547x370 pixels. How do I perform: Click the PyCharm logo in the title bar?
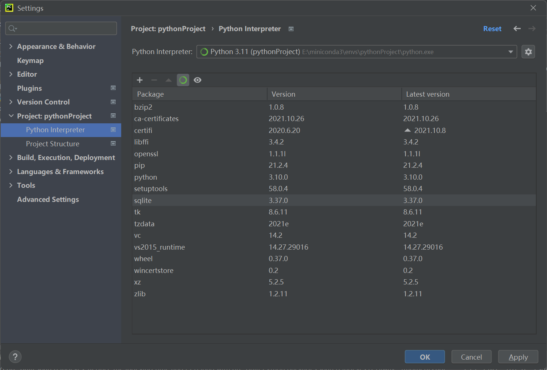pyautogui.click(x=9, y=8)
